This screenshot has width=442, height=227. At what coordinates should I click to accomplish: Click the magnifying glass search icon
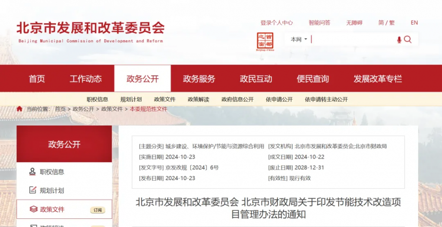coord(408,40)
